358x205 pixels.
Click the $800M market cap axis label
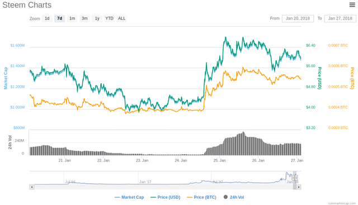(x=18, y=128)
